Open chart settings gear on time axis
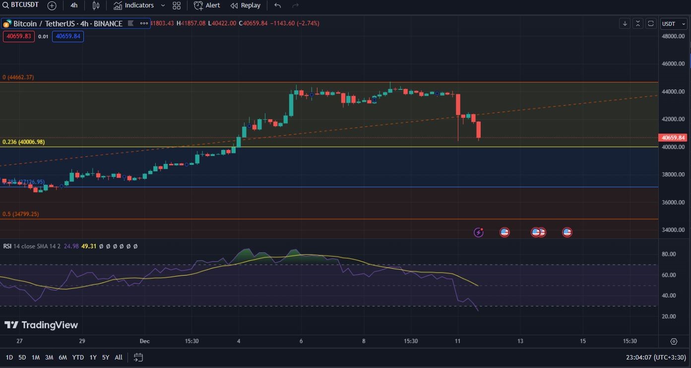 click(674, 341)
